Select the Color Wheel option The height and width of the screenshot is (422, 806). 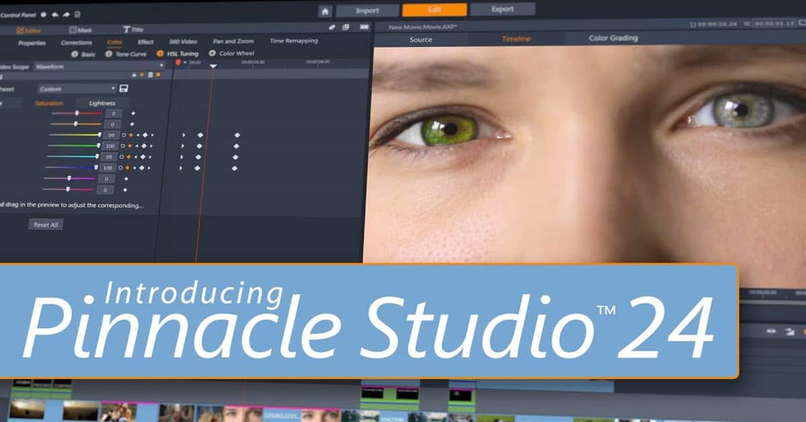click(232, 53)
